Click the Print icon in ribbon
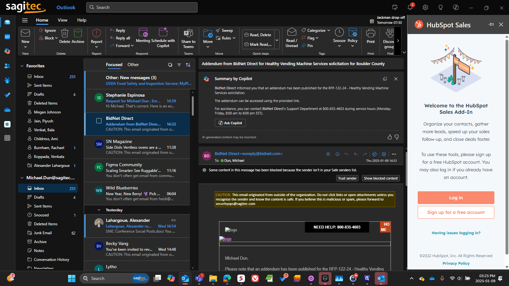509x286 pixels. 371,36
